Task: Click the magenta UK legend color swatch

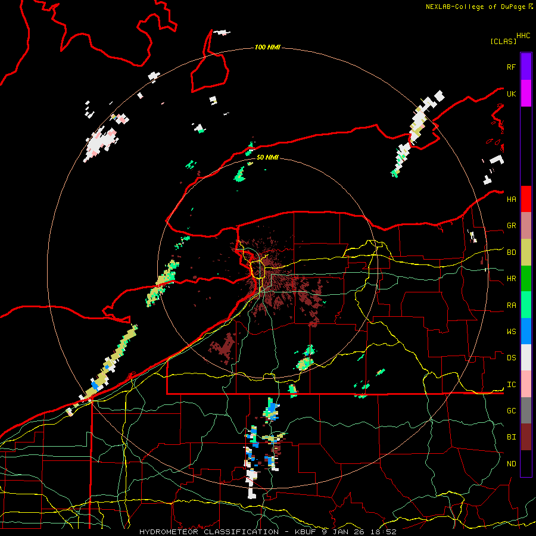Action: 526,94
